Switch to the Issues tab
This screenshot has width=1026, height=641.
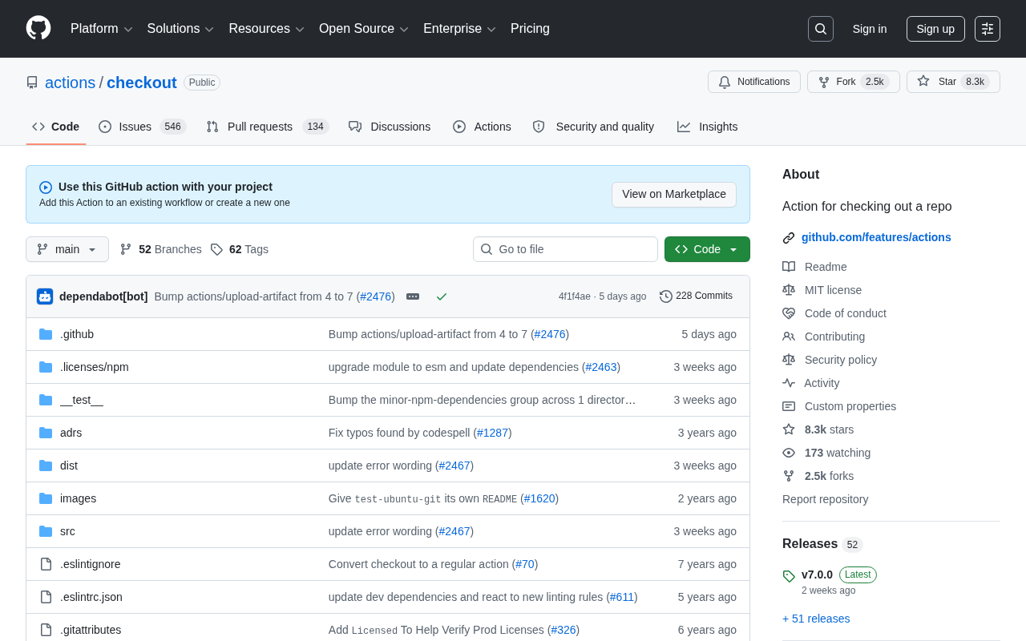tap(142, 127)
